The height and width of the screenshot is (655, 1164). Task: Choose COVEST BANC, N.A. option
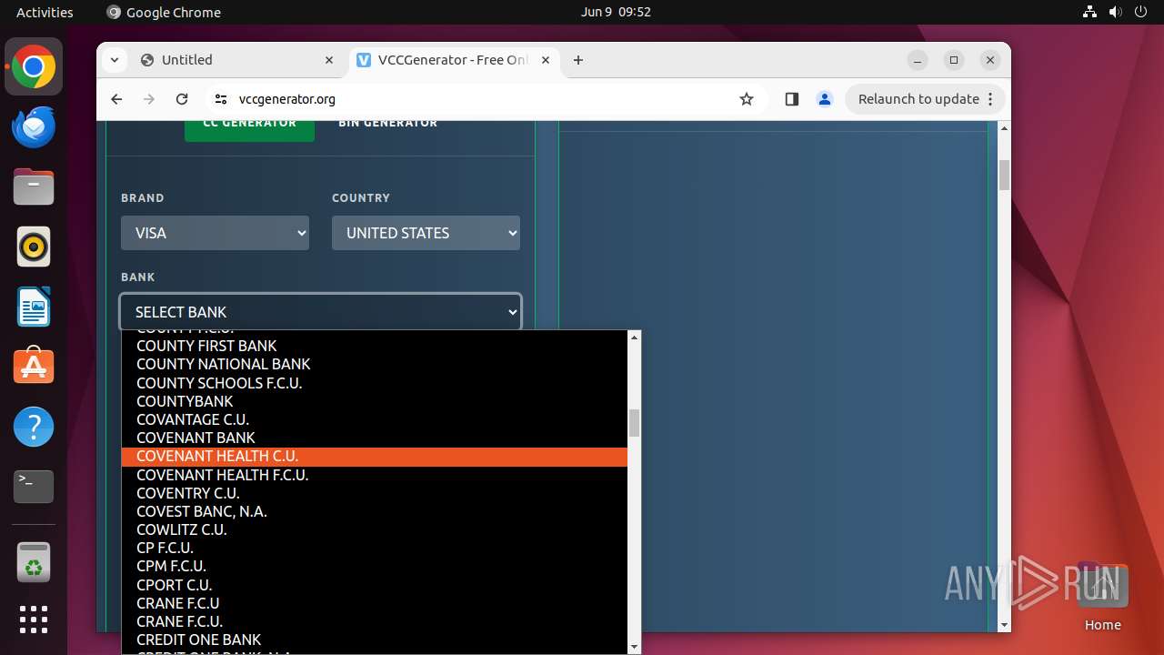click(x=375, y=511)
